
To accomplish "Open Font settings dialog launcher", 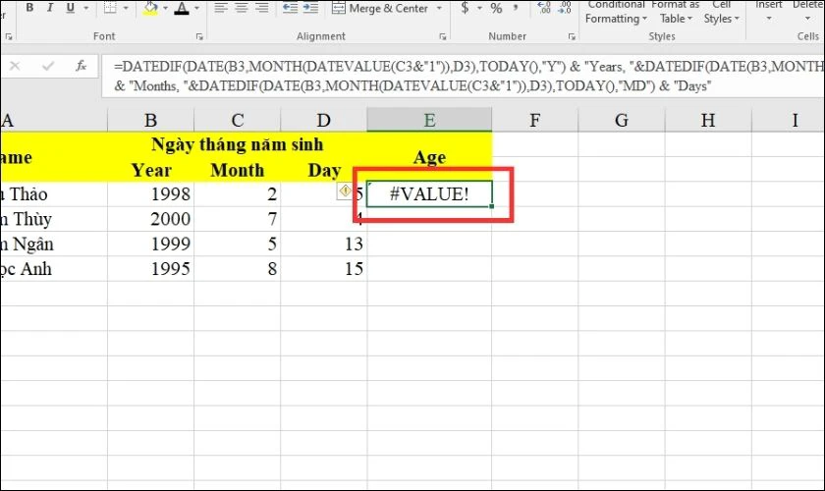I will point(199,37).
